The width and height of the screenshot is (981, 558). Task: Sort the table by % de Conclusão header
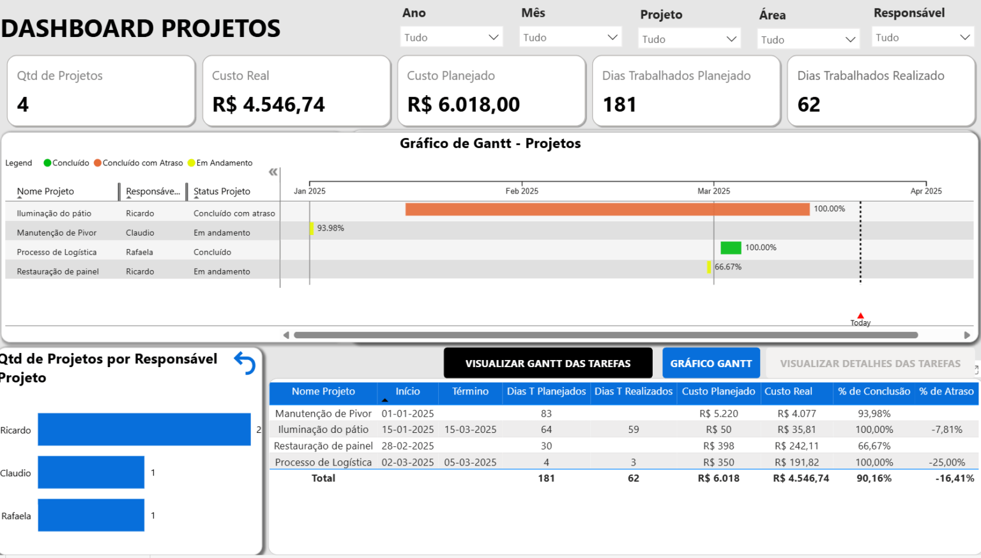873,392
